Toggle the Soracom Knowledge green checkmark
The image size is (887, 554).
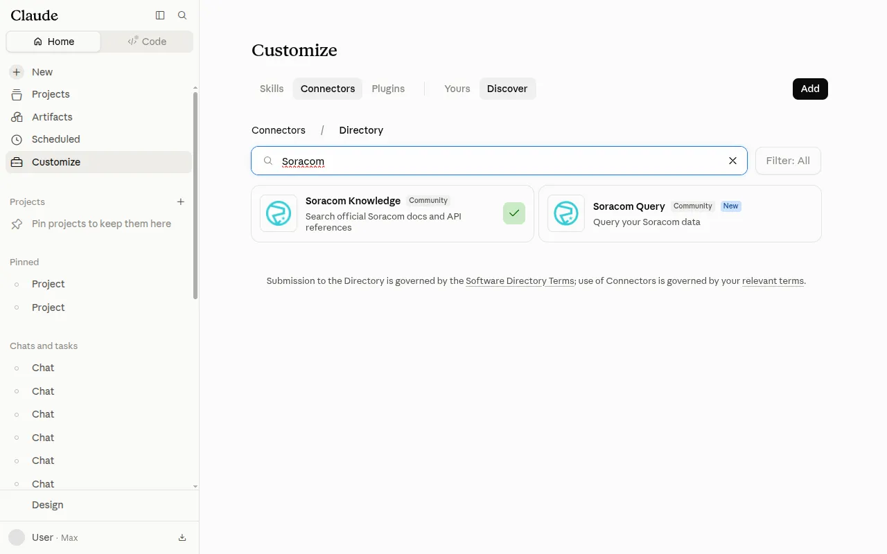point(514,213)
